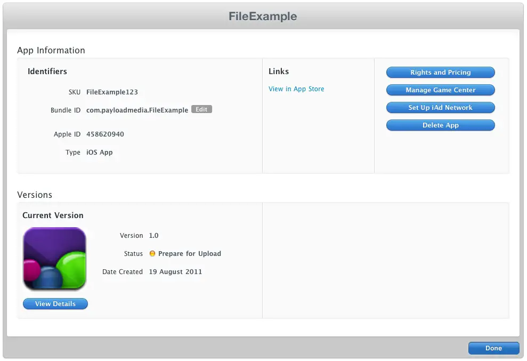Image resolution: width=527 pixels, height=361 pixels.
Task: Open the View in App Store link
Action: tap(296, 89)
